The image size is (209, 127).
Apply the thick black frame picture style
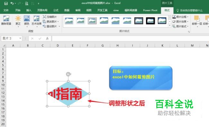150,21
